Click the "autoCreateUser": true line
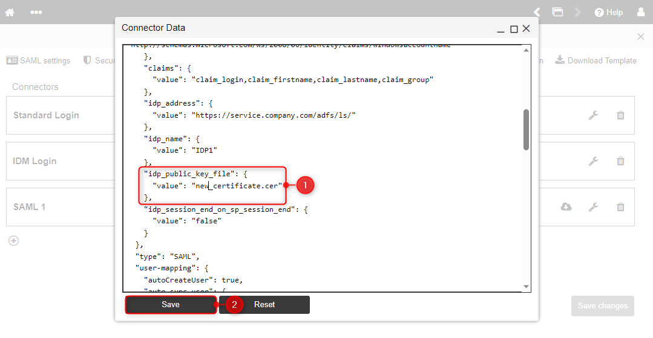This screenshot has width=653, height=338. pos(193,280)
